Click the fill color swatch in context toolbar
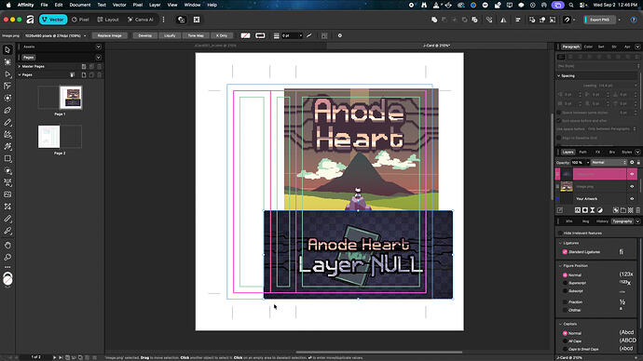This screenshot has width=643, height=361. coord(245,35)
